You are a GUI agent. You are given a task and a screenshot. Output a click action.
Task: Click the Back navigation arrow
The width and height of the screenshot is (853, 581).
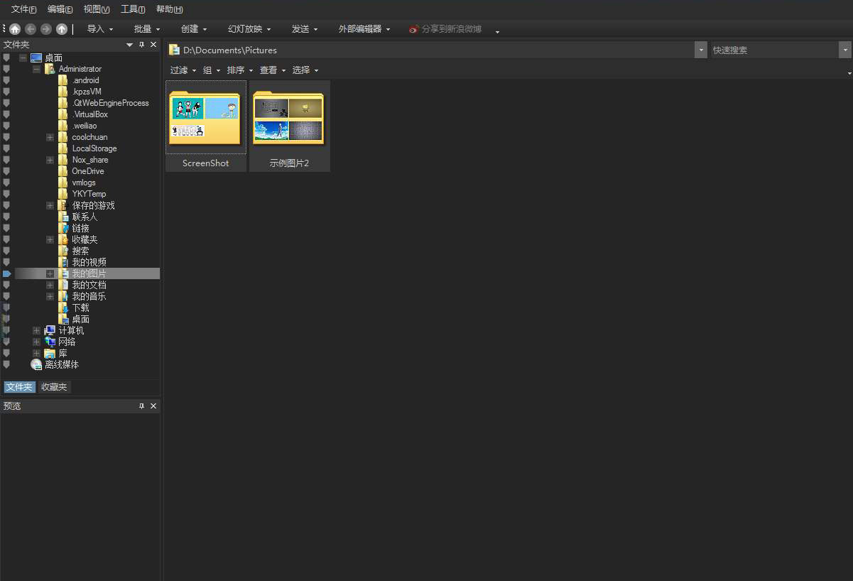click(30, 28)
